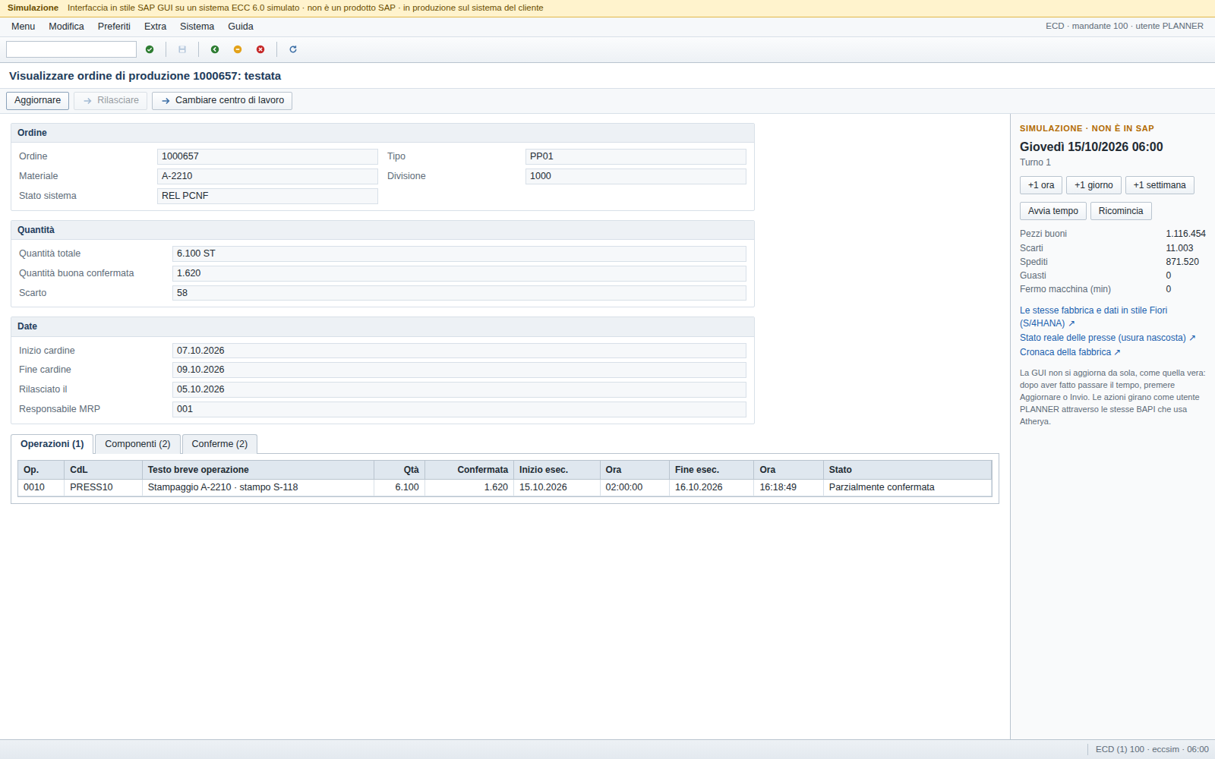Click the blue refresh icon
Screen dimensions: 1215x759
[x=293, y=49]
